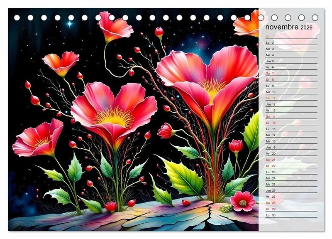Select the Ma 17 calendar row
Image resolution: width=332 pixels, height=239 pixels.
click(x=270, y=135)
